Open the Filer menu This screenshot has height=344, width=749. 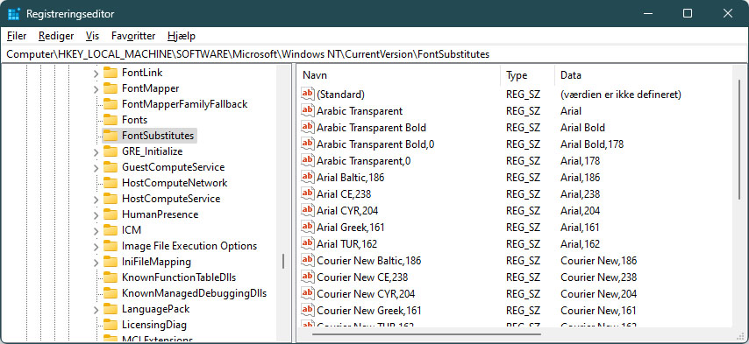(17, 36)
